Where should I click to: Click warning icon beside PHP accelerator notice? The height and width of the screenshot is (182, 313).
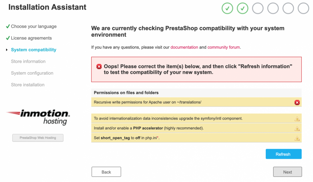tap(297, 128)
